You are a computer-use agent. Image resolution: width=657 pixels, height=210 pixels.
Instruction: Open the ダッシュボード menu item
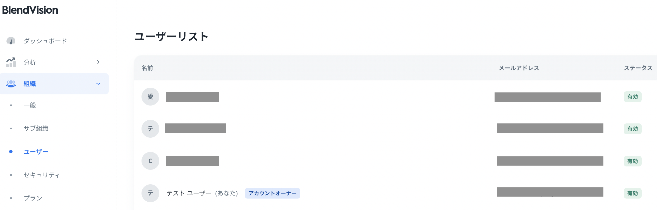pyautogui.click(x=45, y=41)
